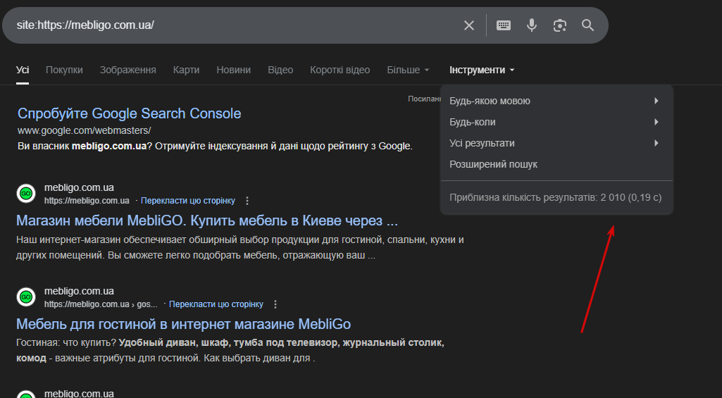
Task: Clear the search query with X icon
Action: click(469, 25)
